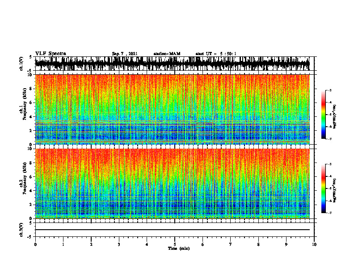This screenshot has height=274, width=354.
Task: Click the "-7" tick on ch.2 color bar
Action: click(x=330, y=213)
